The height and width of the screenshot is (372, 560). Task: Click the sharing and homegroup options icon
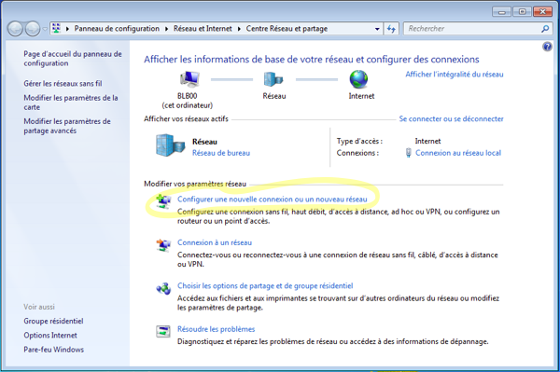tap(163, 288)
